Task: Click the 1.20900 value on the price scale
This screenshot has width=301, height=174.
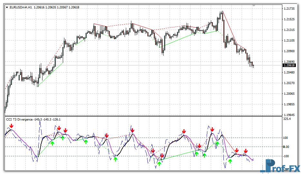Action: [289, 51]
